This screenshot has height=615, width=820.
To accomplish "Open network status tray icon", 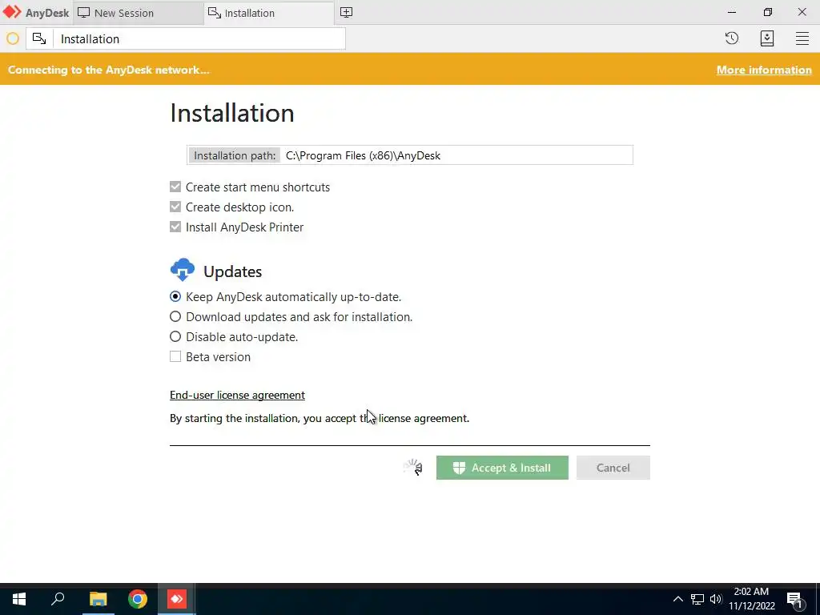I will pyautogui.click(x=697, y=599).
